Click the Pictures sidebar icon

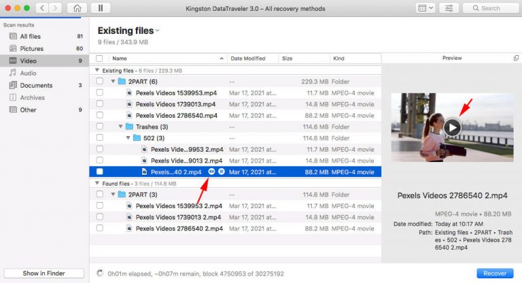tap(13, 48)
